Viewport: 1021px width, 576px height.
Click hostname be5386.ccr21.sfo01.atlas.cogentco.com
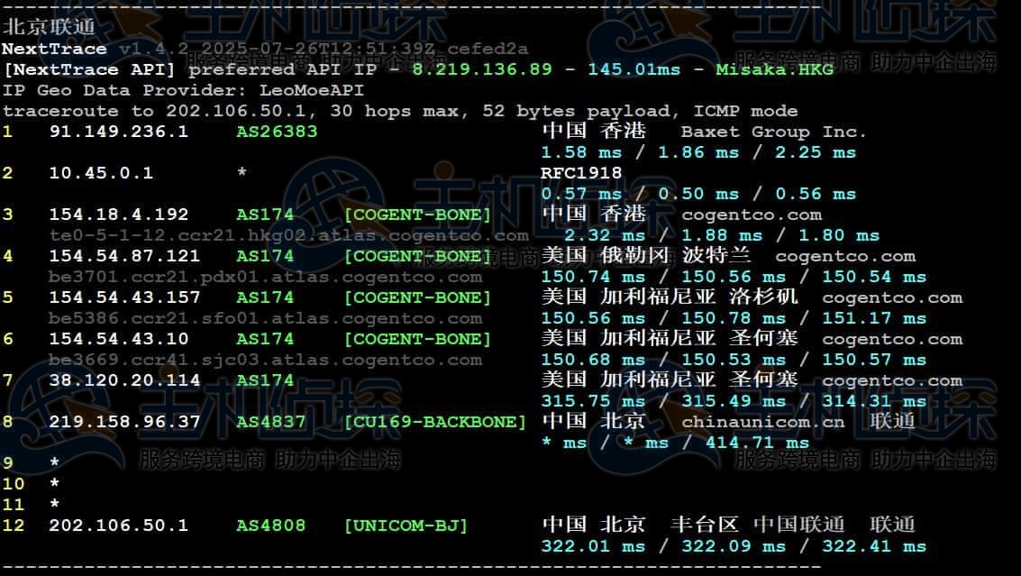pyautogui.click(x=266, y=318)
